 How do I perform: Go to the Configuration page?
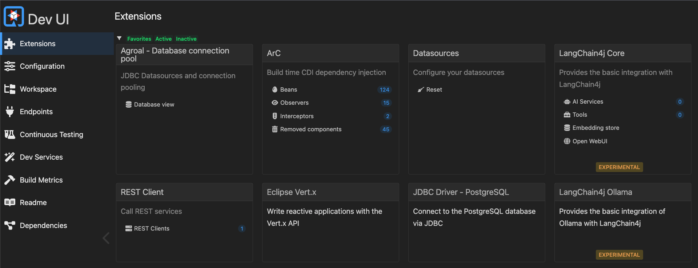57,66
